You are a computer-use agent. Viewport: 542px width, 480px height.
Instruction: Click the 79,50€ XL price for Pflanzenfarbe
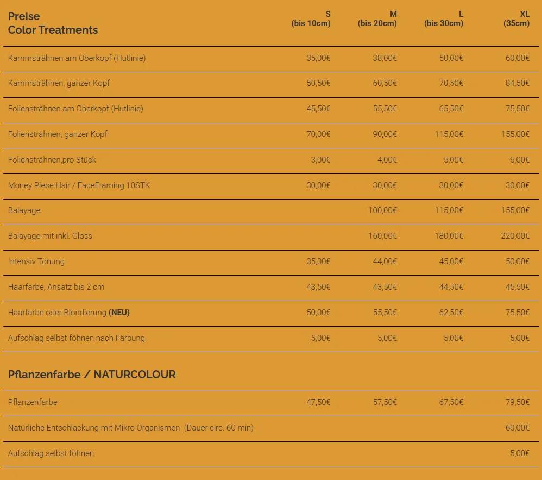coord(517,402)
